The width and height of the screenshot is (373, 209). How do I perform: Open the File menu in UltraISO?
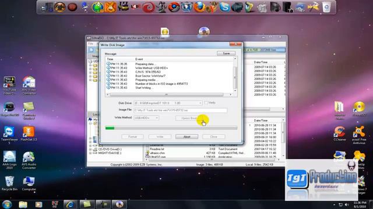(91, 44)
